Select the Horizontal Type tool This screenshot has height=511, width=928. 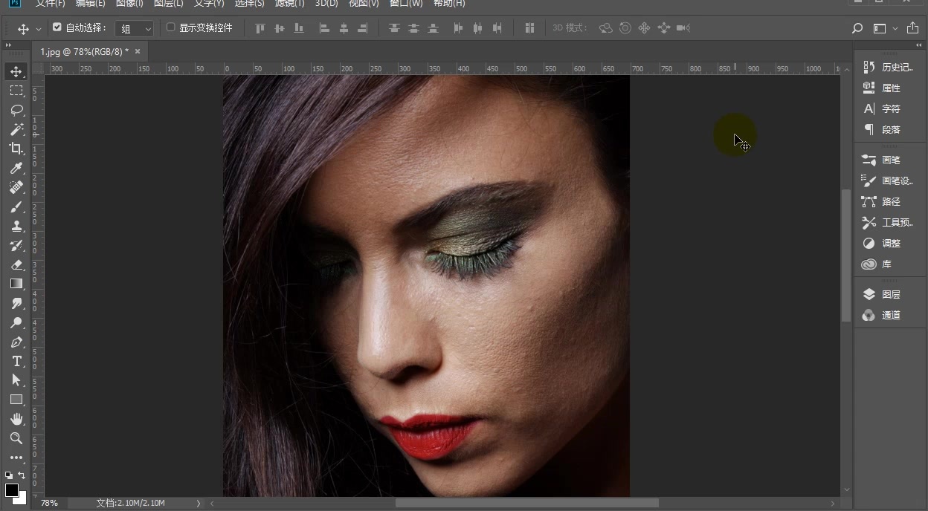click(x=16, y=361)
